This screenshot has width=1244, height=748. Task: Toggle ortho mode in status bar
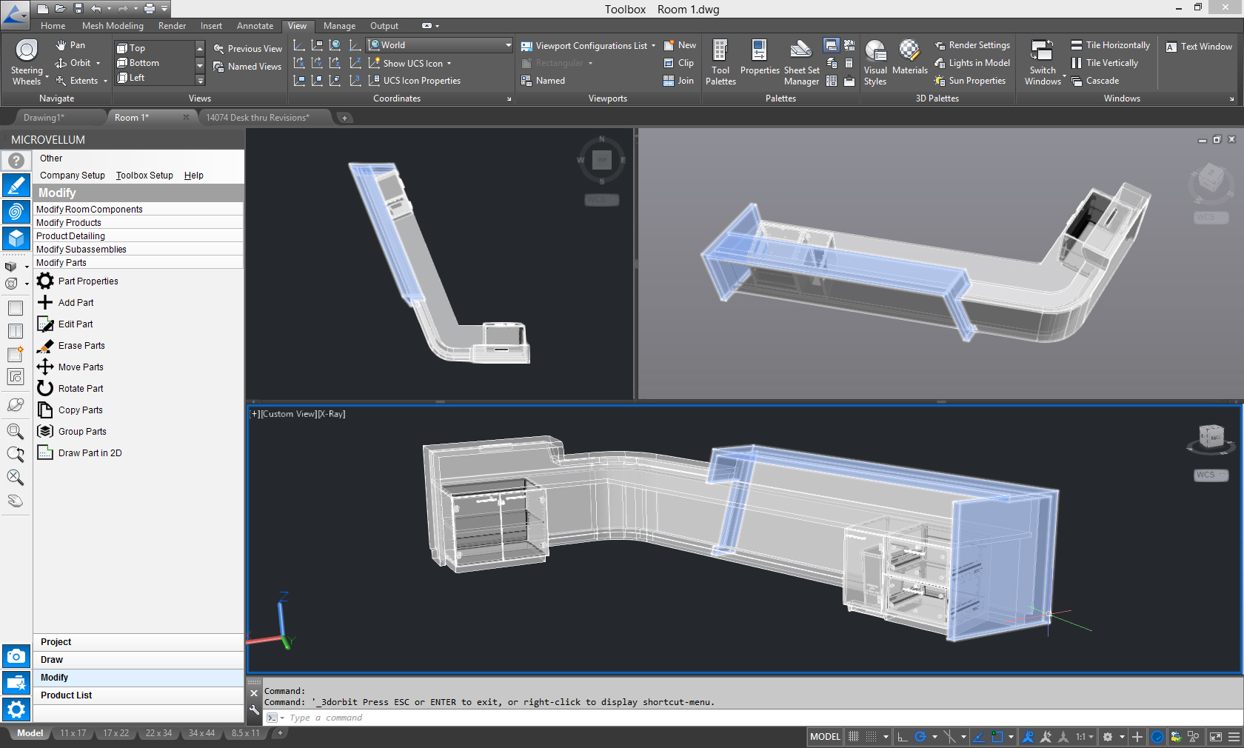(x=903, y=737)
